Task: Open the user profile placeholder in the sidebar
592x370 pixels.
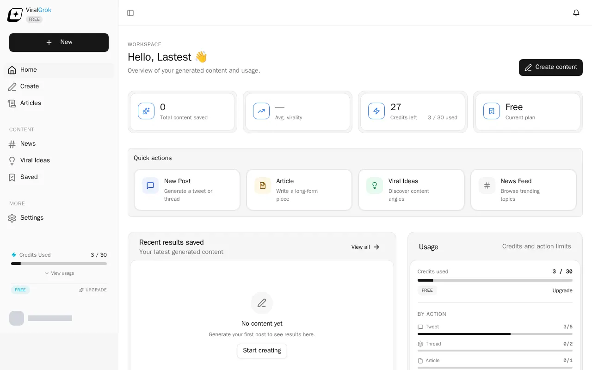Action: pyautogui.click(x=41, y=318)
